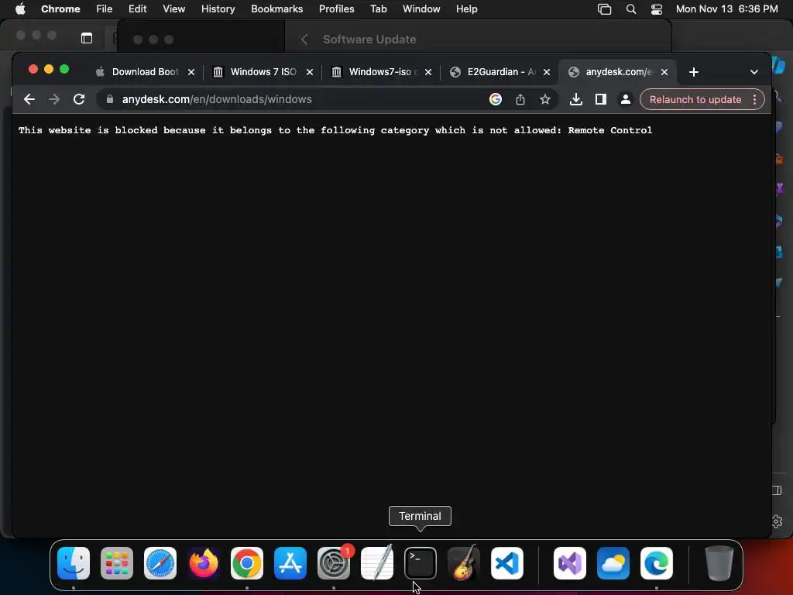This screenshot has height=595, width=793.
Task: Bookmark this tab with the star icon
Action: (544, 99)
